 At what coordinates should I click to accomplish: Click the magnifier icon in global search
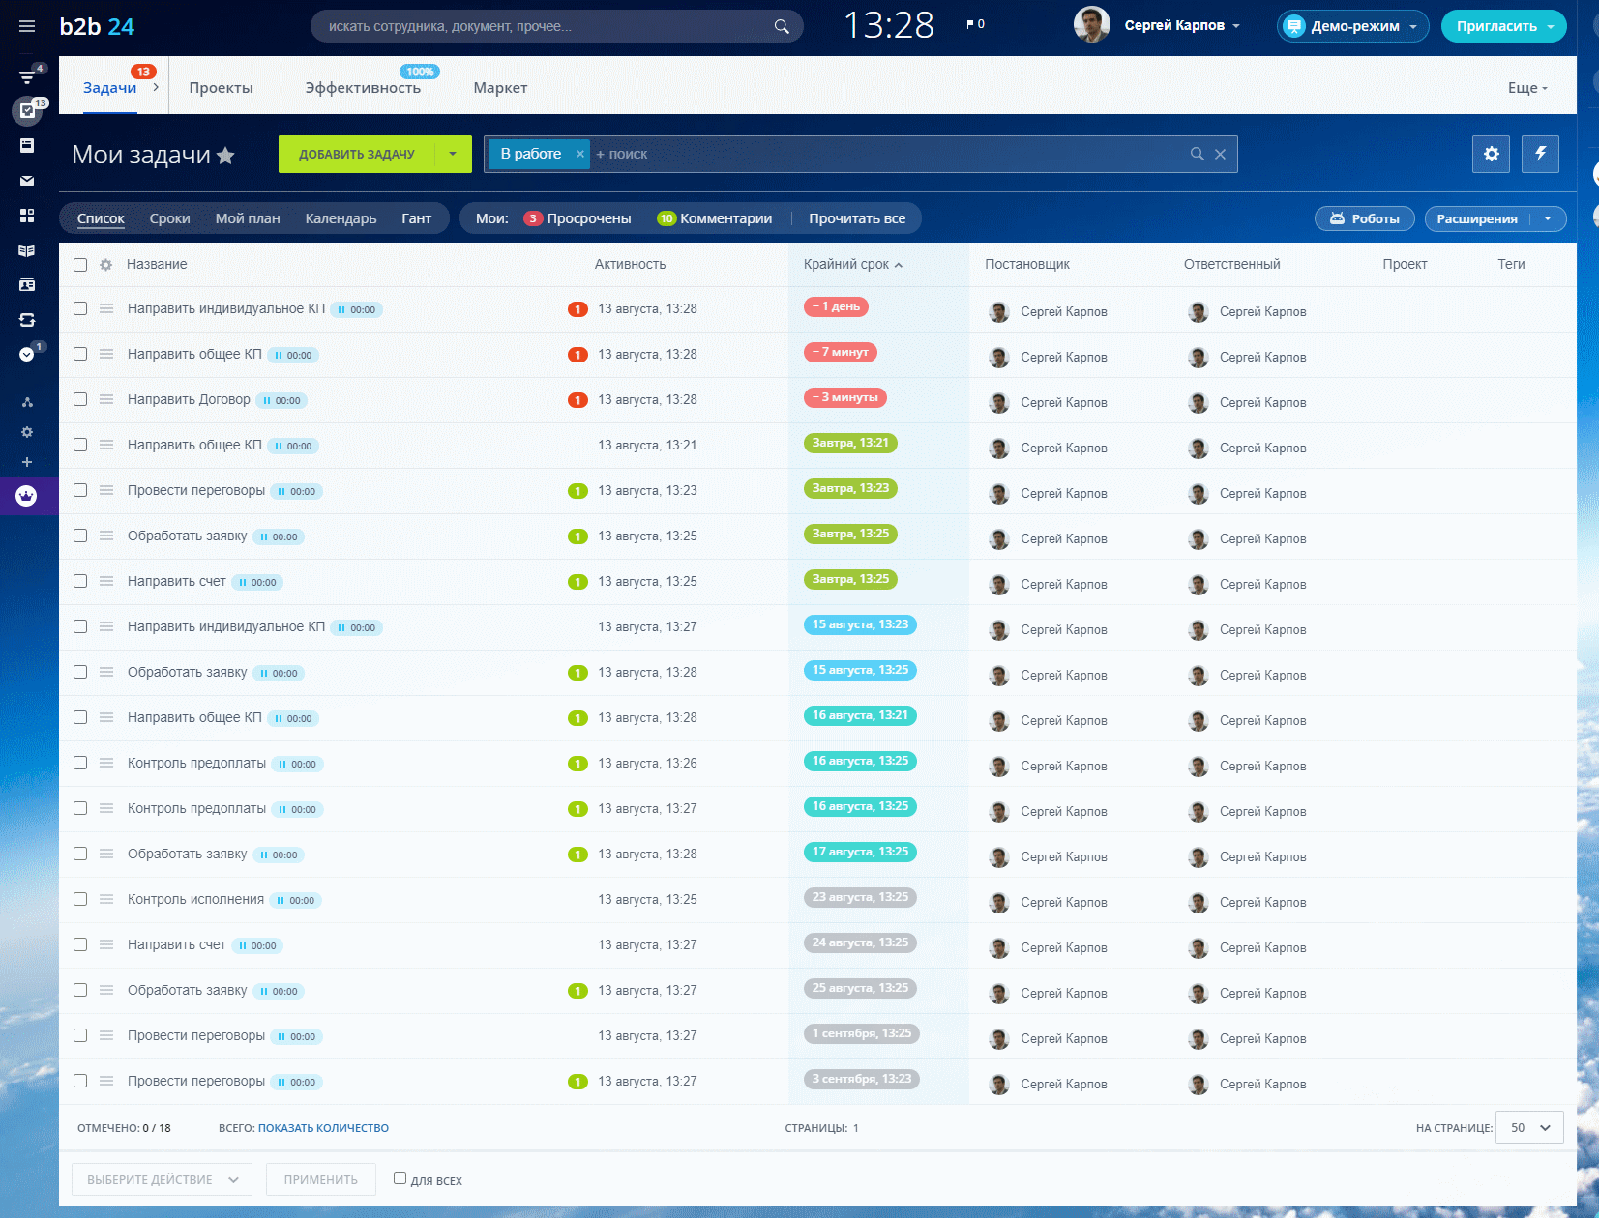[782, 26]
